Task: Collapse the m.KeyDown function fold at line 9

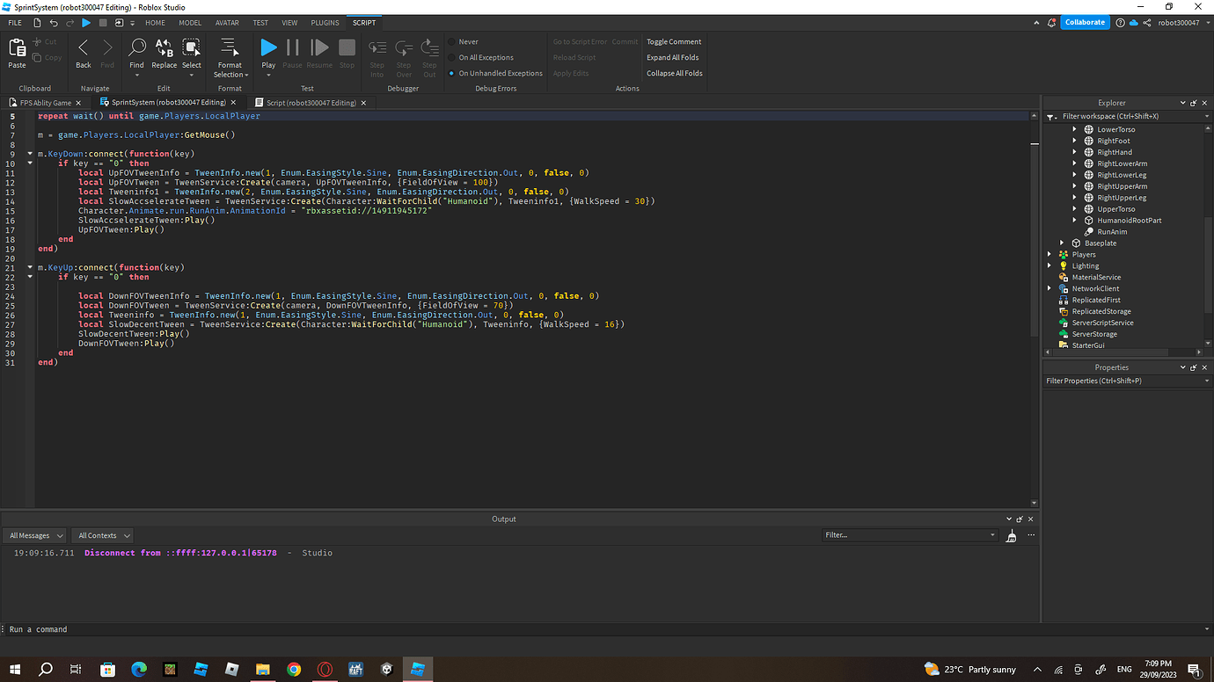Action: coord(30,154)
